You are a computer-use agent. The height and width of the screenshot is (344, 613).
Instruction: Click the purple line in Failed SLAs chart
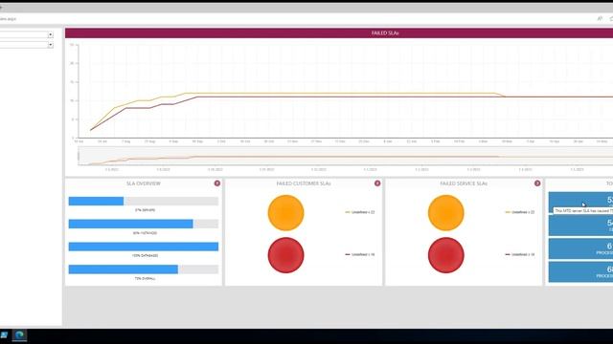pos(352,97)
